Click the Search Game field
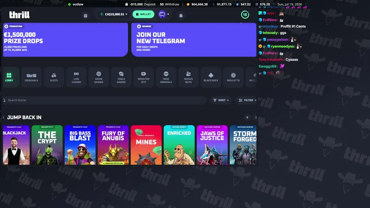 point(104,100)
